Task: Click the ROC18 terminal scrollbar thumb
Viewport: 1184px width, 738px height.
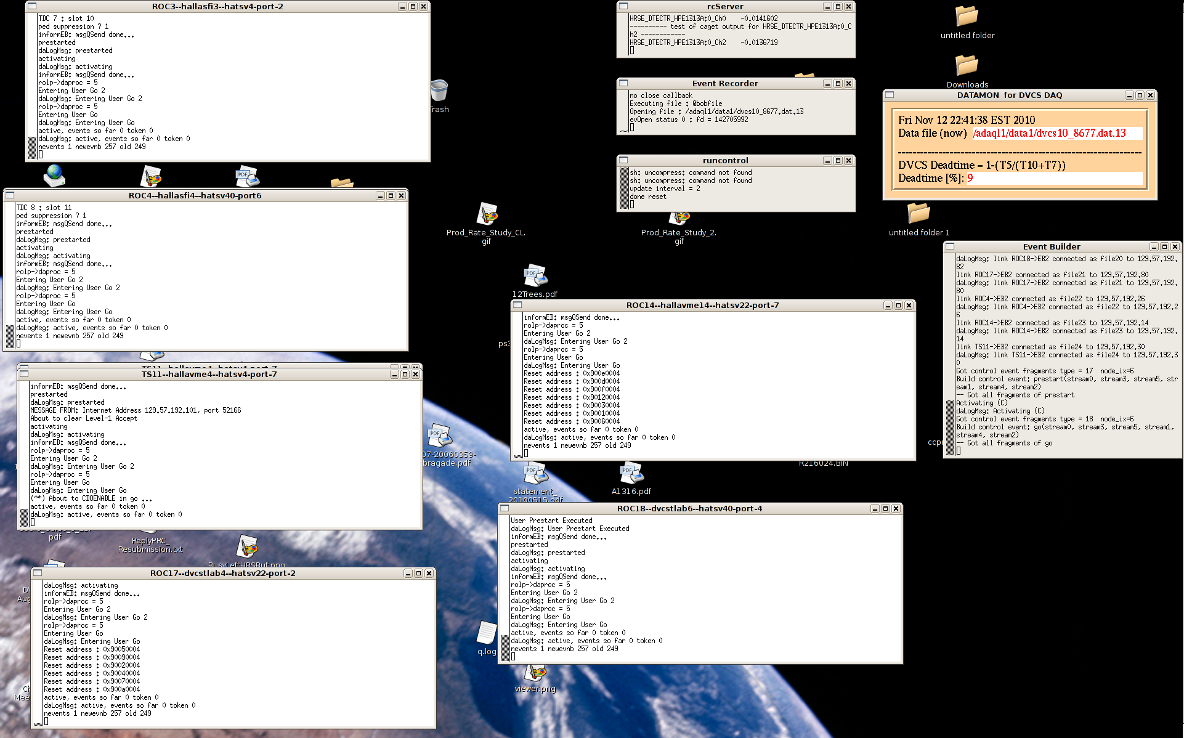Action: click(x=505, y=648)
